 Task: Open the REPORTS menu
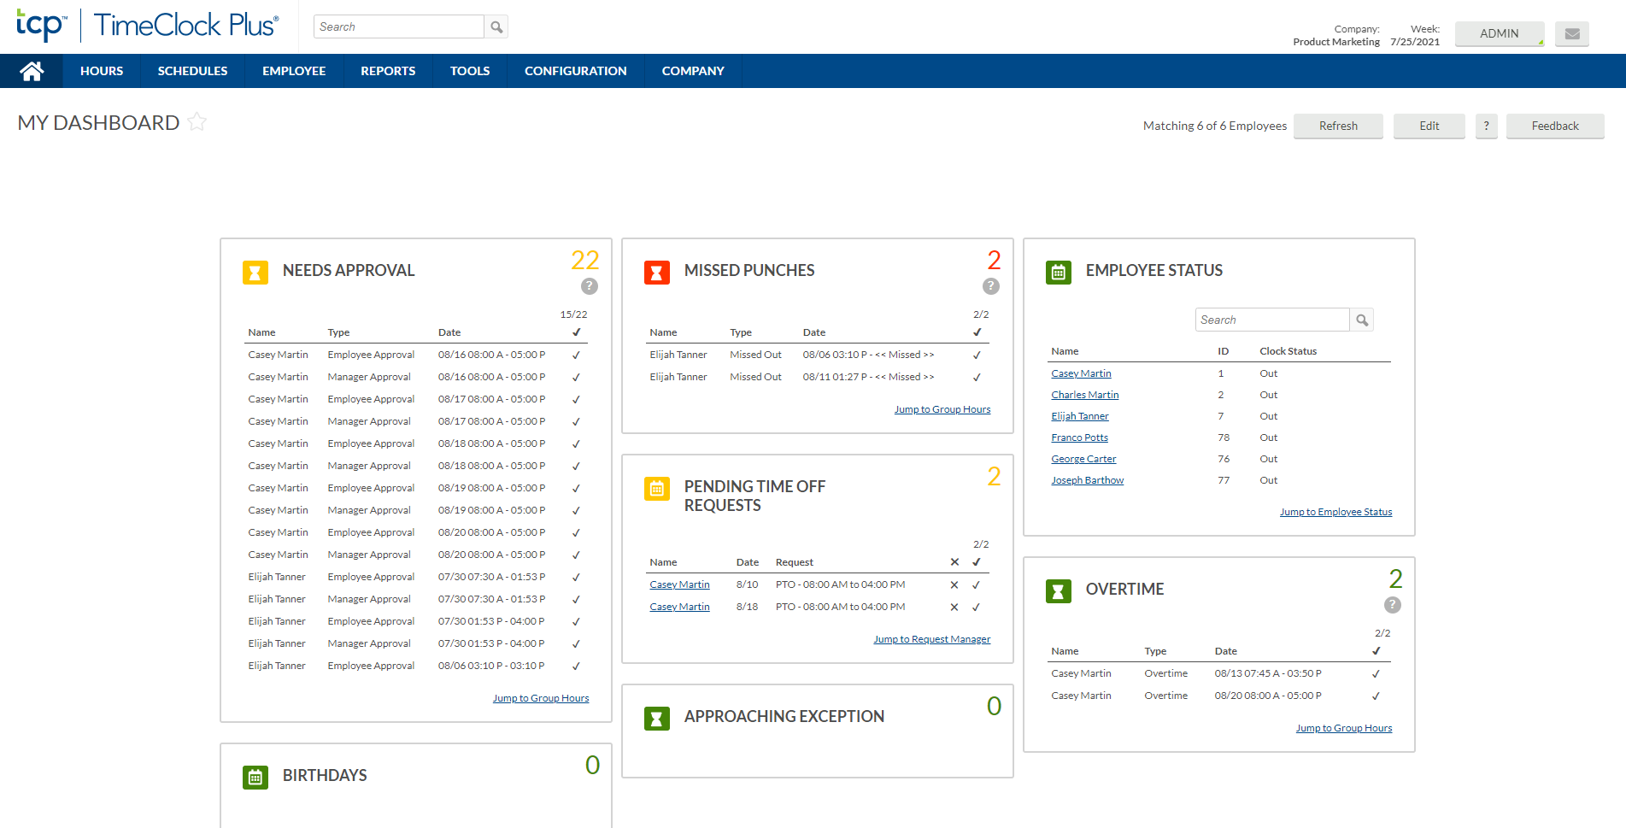pyautogui.click(x=388, y=71)
